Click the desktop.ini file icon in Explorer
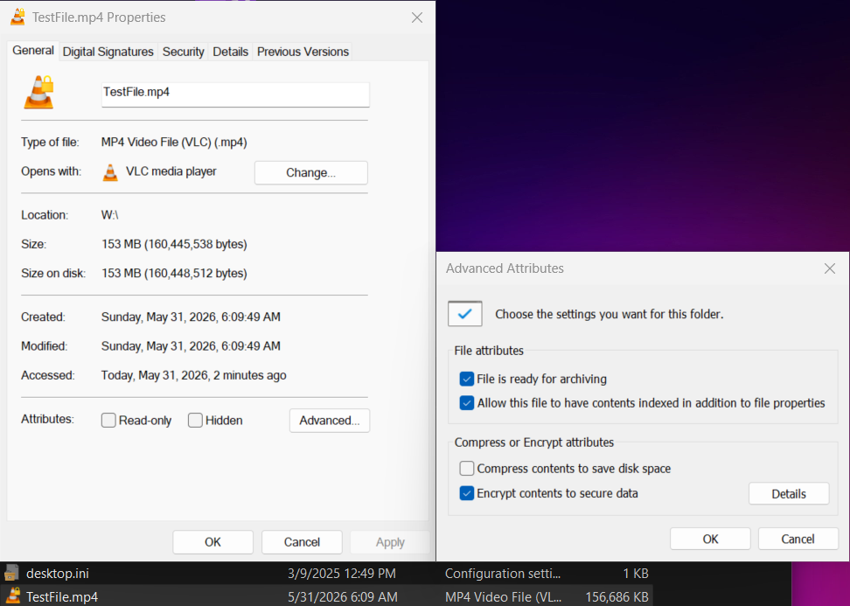The width and height of the screenshot is (850, 606). pos(11,573)
